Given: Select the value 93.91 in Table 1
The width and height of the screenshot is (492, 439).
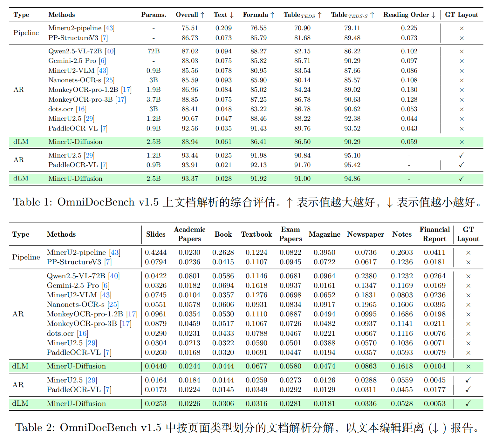Looking at the screenshot, I should click(x=190, y=165).
